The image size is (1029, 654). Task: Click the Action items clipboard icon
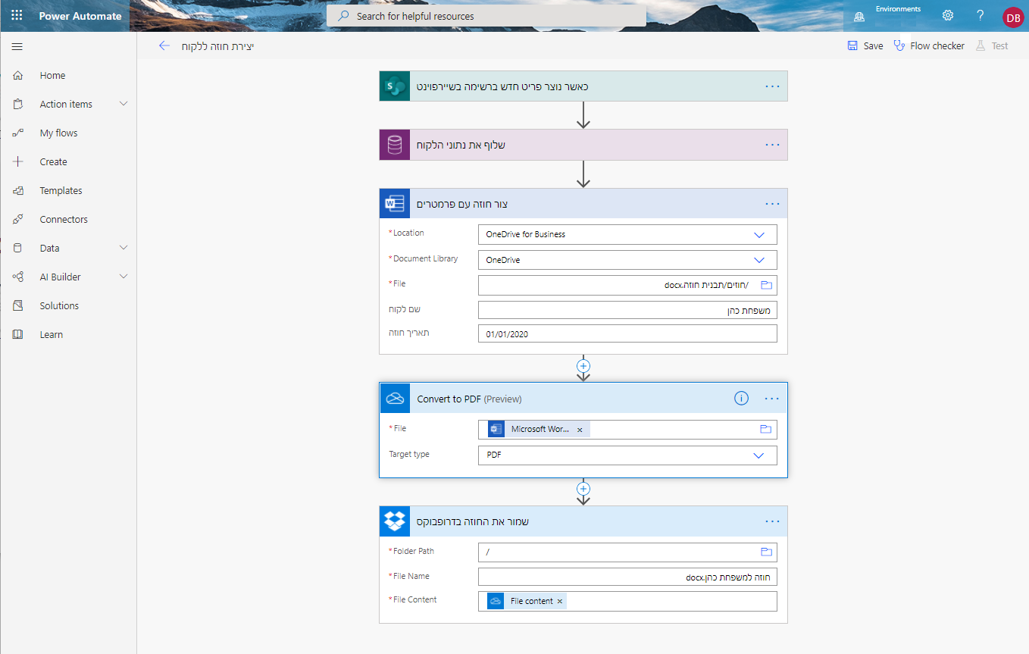pyautogui.click(x=18, y=104)
